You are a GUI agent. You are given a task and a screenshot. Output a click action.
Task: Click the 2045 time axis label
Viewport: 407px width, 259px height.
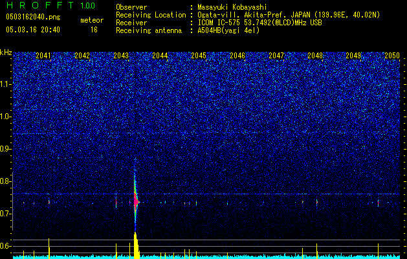click(x=199, y=56)
